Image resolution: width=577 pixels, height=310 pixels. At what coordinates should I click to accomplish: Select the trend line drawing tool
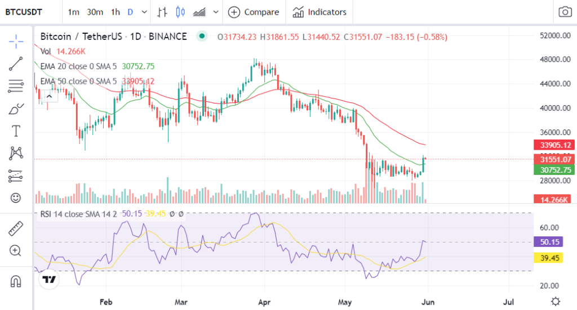coord(16,64)
